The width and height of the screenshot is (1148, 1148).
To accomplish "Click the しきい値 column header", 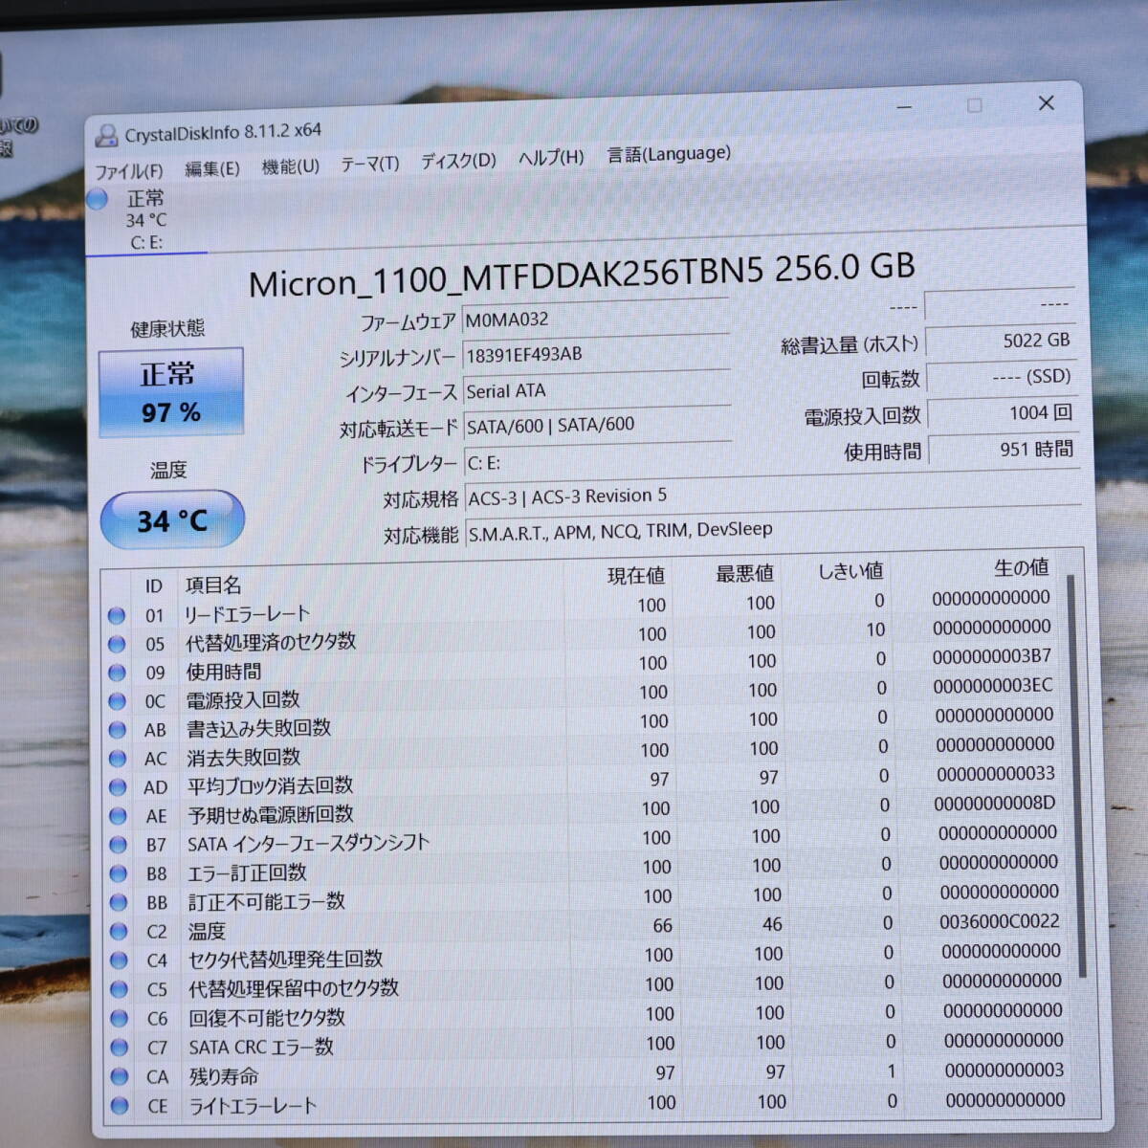I will (x=850, y=571).
